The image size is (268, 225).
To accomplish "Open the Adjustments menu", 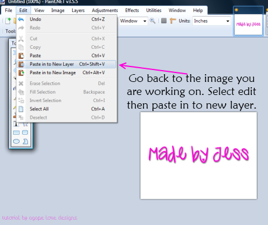I will [105, 10].
